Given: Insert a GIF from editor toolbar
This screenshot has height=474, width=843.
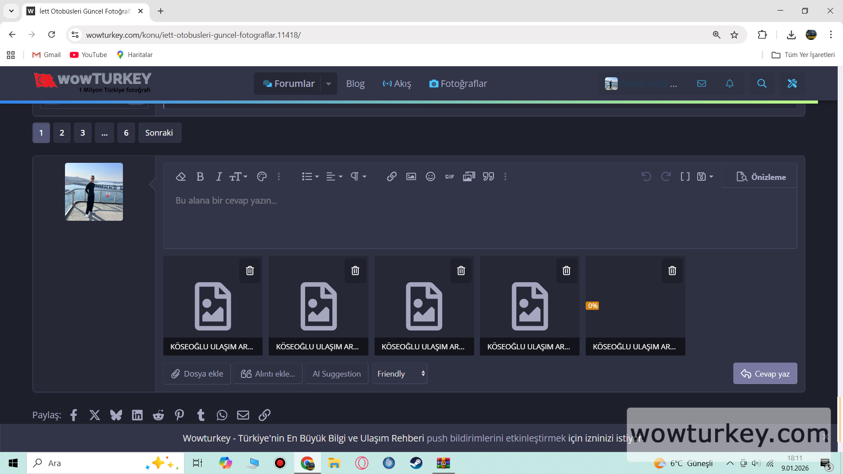Looking at the screenshot, I should (x=450, y=176).
